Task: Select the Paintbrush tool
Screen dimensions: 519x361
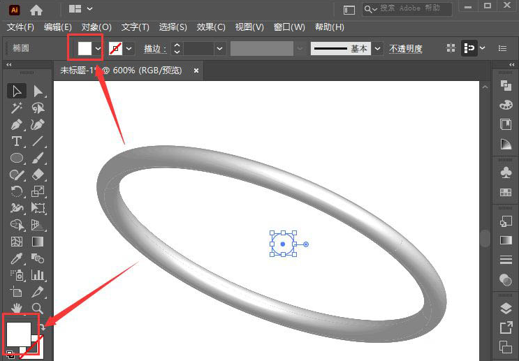Action: (x=38, y=159)
